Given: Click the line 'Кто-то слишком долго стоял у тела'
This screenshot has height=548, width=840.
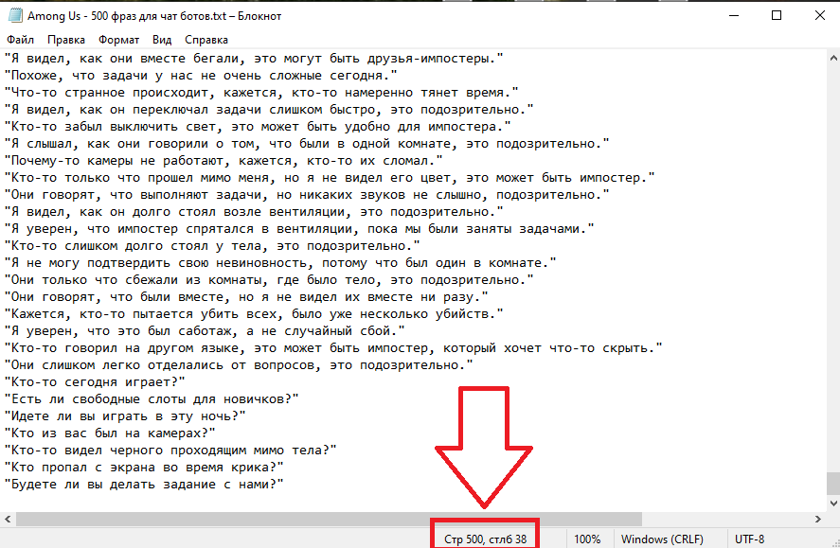Looking at the screenshot, I should tap(212, 246).
